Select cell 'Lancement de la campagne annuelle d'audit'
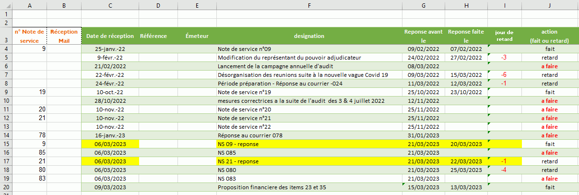The image size is (579, 195). pyautogui.click(x=309, y=66)
